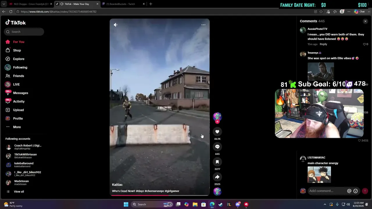Image resolution: width=372 pixels, height=209 pixels.
Task: Open the video's three-dot options menu
Action: point(203,25)
